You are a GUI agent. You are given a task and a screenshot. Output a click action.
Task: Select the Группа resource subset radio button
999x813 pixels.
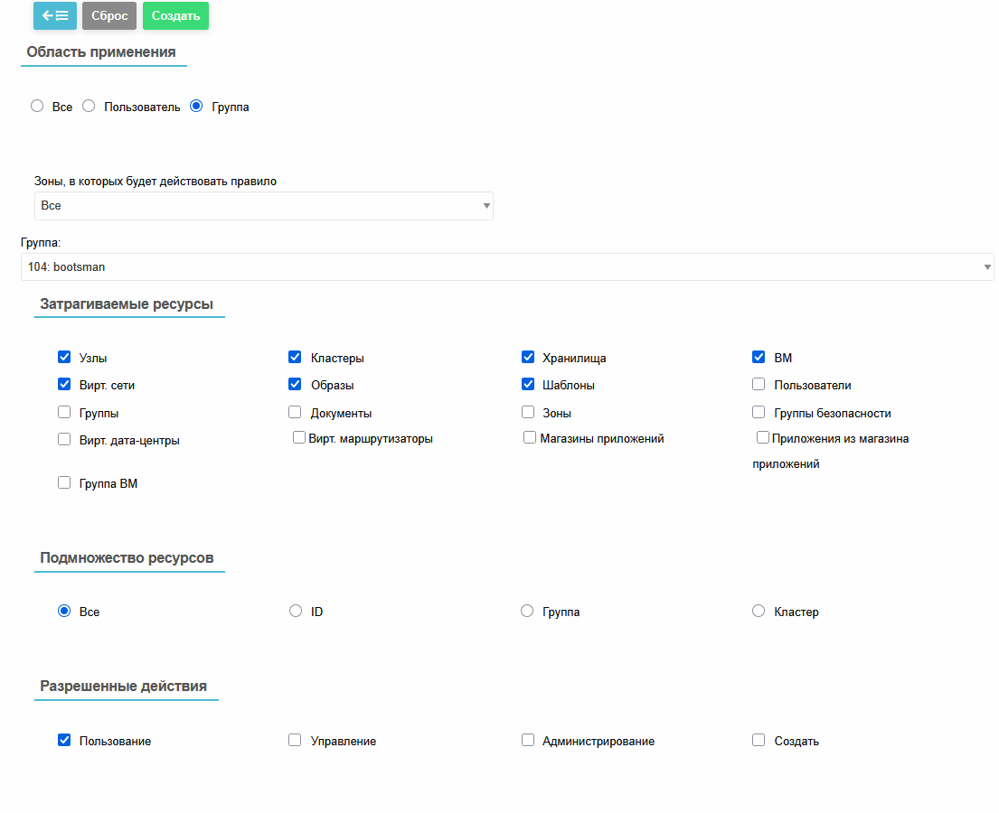coord(527,612)
